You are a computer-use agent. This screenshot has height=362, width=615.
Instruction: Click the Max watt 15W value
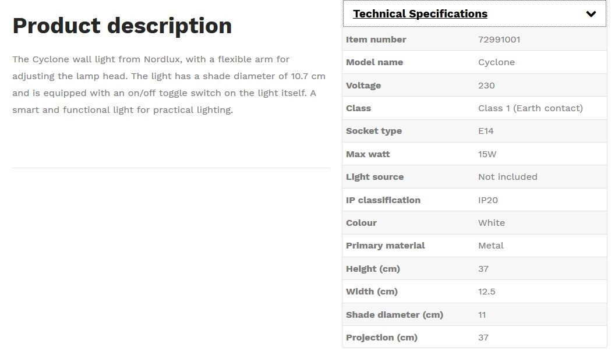pyautogui.click(x=487, y=154)
